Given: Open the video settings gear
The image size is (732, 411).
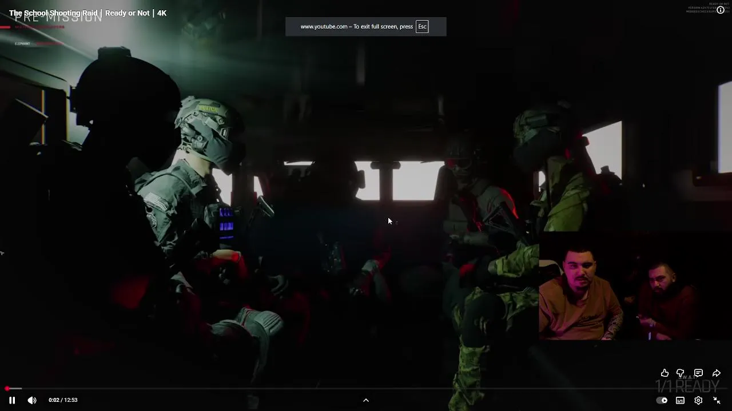Looking at the screenshot, I should pyautogui.click(x=698, y=400).
